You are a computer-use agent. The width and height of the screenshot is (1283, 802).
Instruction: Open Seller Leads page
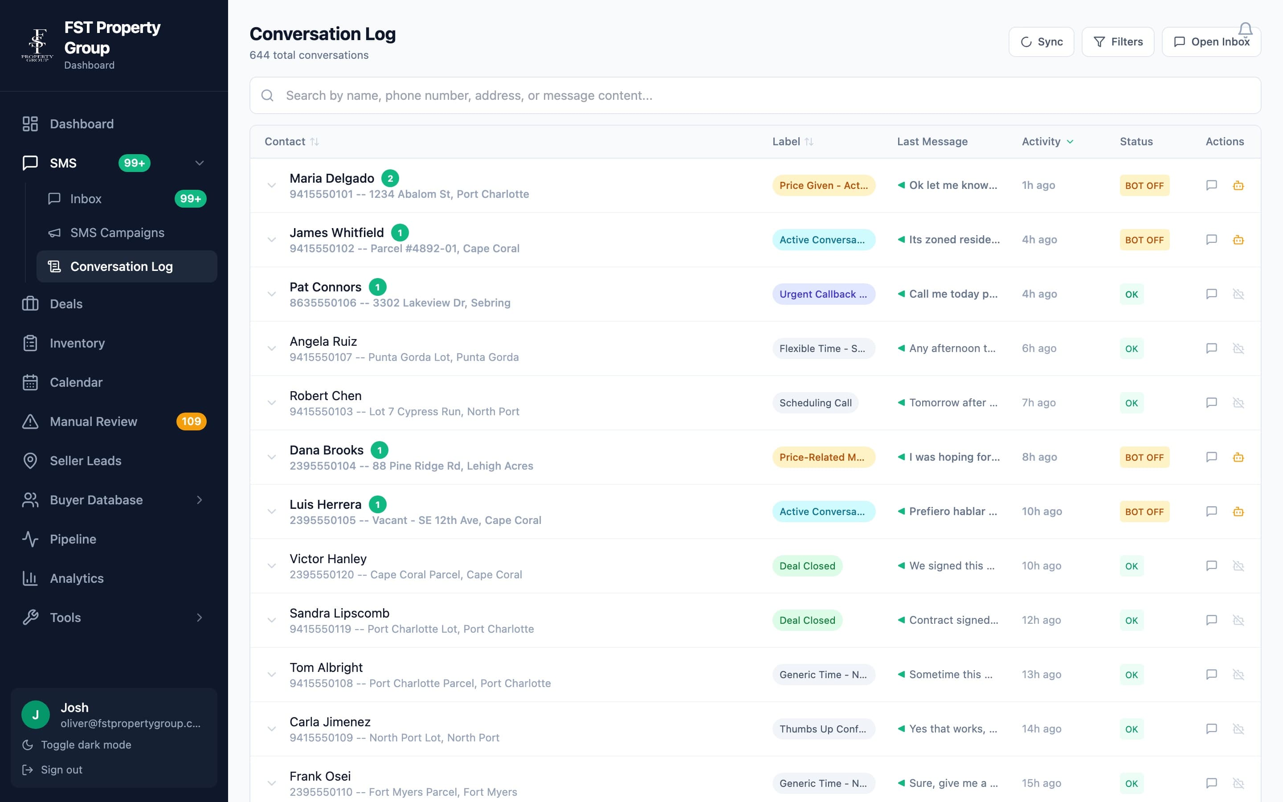coord(114,461)
